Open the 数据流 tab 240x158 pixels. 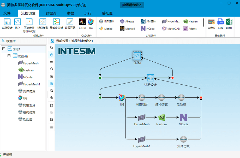coord(51,13)
